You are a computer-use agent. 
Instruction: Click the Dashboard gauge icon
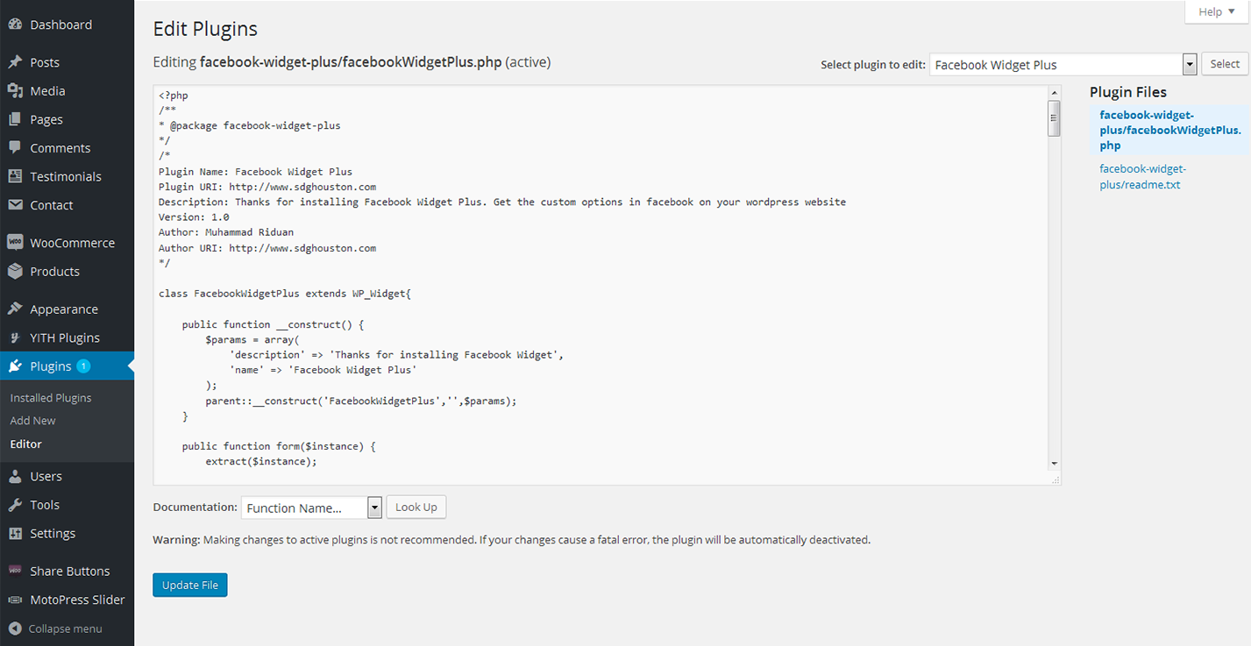pyautogui.click(x=15, y=25)
